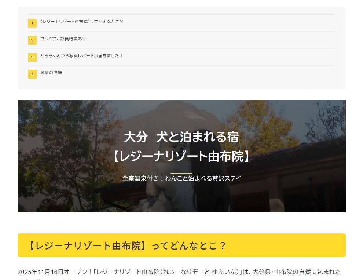Click the 大分 犬と泊まれる宿 banner title
This screenshot has width=356, height=280.
click(181, 137)
